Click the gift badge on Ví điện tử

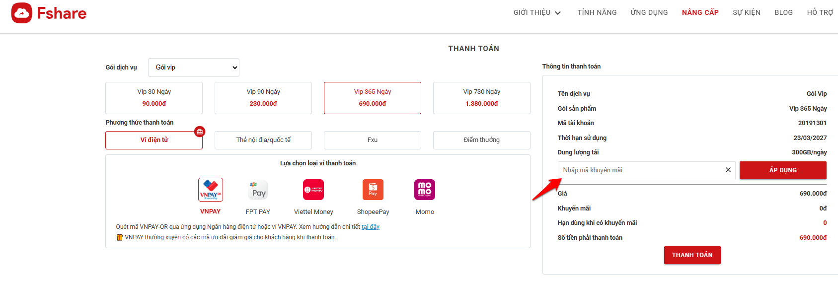[200, 132]
